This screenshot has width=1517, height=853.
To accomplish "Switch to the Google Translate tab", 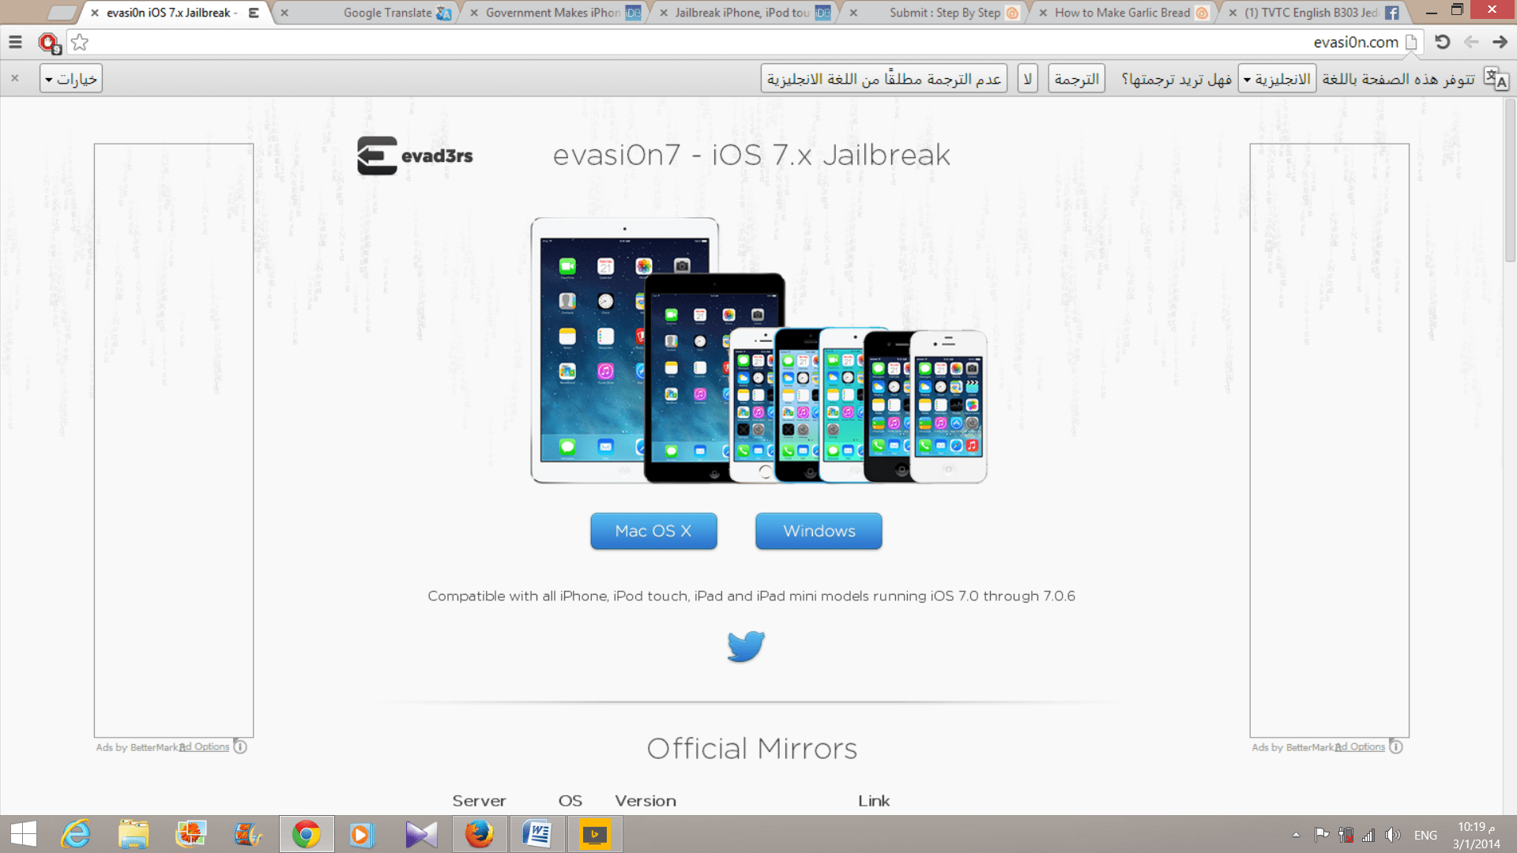I will (387, 13).
